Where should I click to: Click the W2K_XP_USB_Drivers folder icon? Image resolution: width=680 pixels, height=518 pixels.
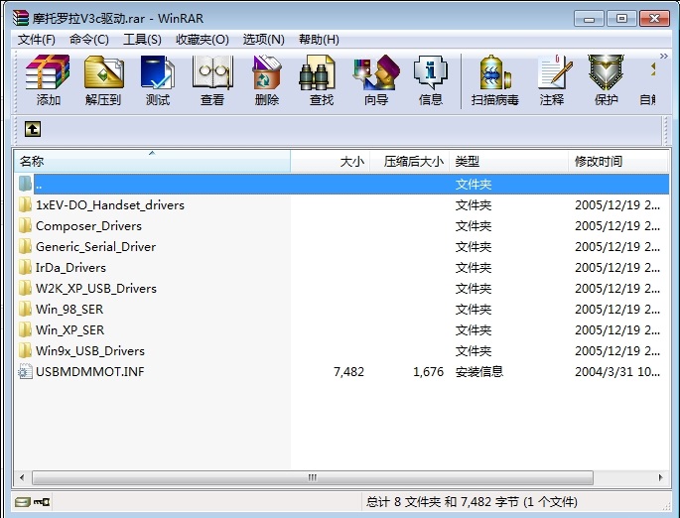click(x=25, y=288)
